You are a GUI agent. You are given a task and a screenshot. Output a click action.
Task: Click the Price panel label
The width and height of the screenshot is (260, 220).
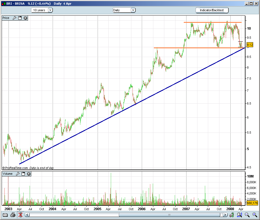tap(6, 18)
